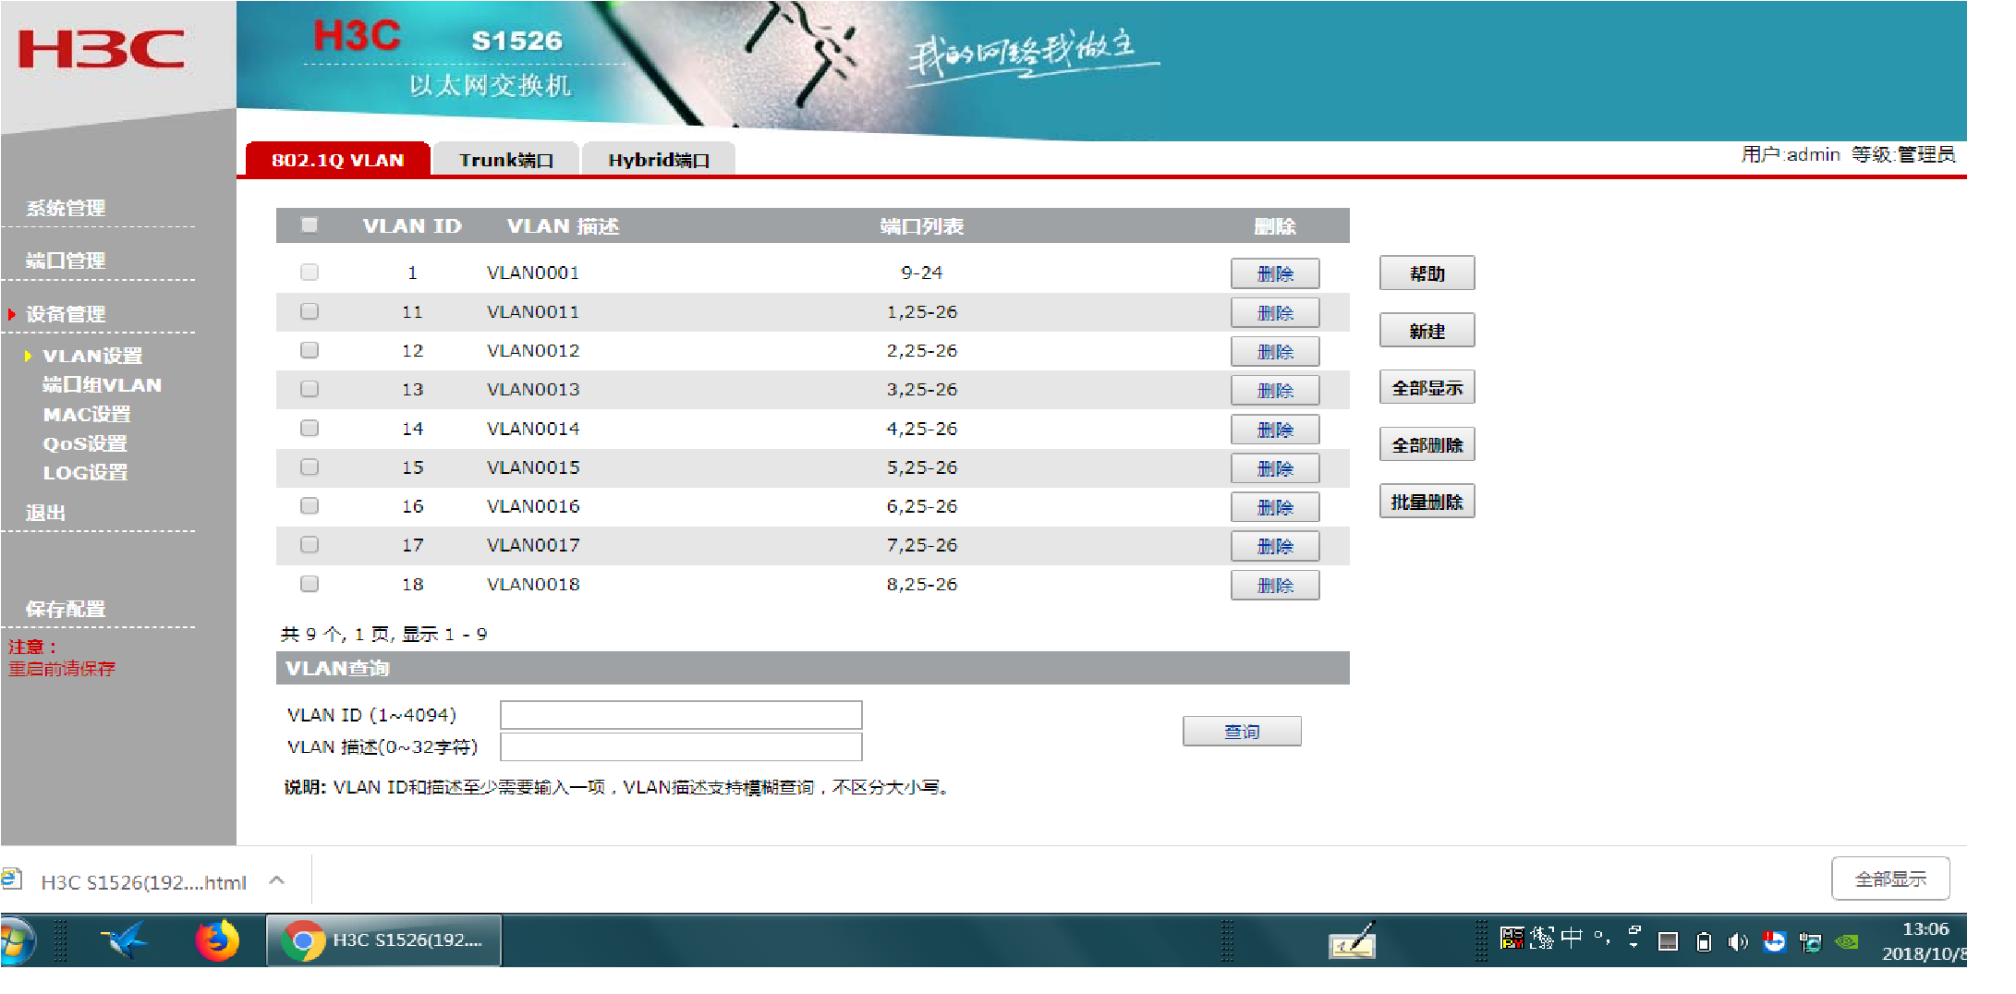Viewport: 2016px width, 994px height.
Task: Toggle the select-all checkbox in table header
Action: [x=310, y=224]
